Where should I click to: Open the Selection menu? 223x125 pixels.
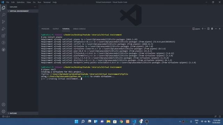[21, 2]
